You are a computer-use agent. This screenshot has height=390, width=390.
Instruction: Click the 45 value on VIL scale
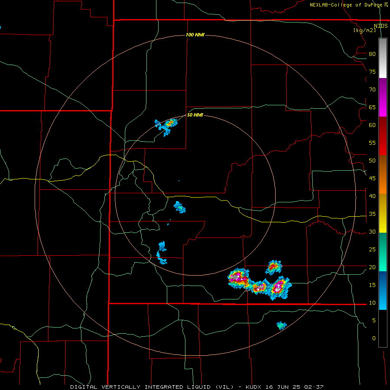(372, 179)
